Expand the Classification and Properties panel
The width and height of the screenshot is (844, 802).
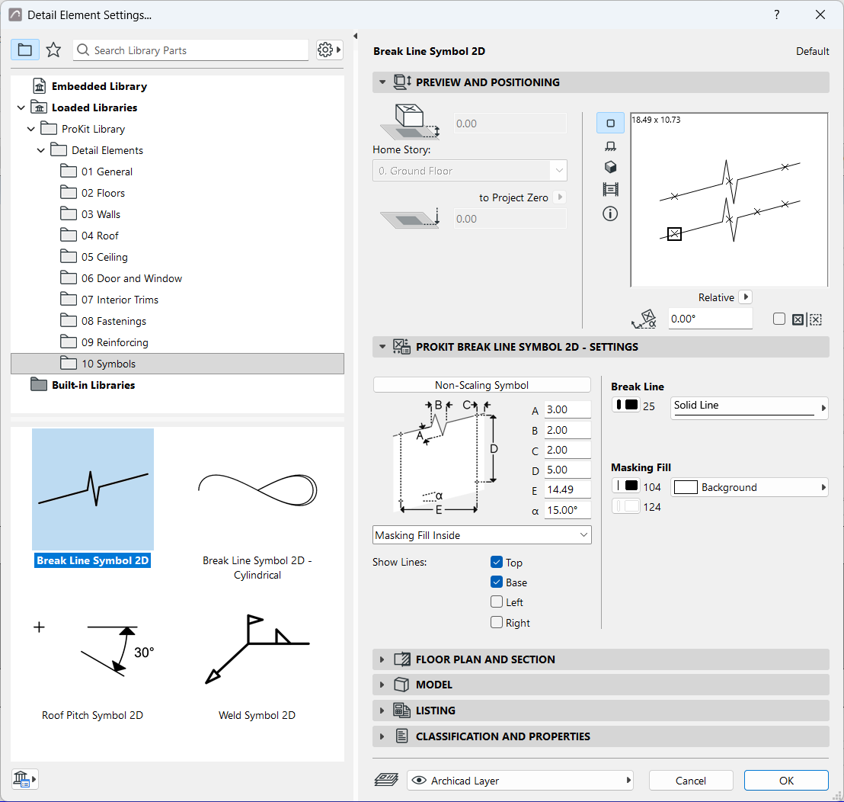601,736
